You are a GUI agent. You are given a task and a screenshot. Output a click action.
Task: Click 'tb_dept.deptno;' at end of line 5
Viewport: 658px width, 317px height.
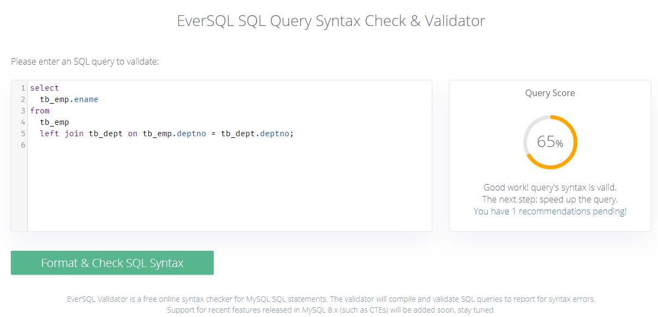click(257, 134)
